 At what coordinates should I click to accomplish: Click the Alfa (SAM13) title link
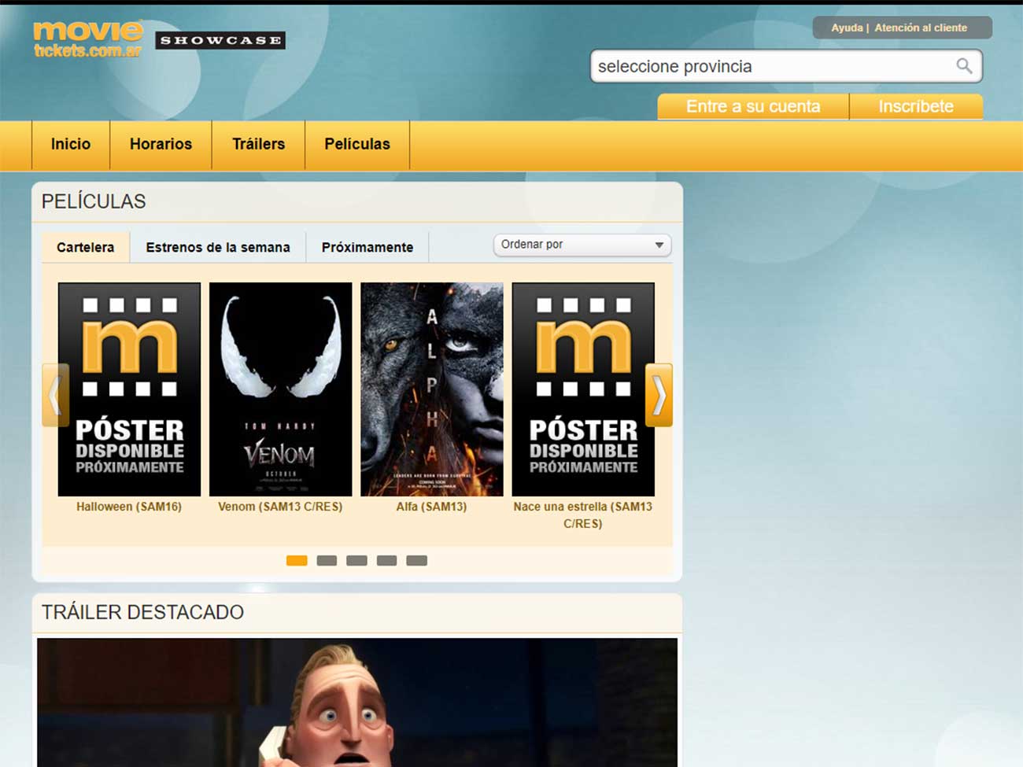(x=431, y=507)
